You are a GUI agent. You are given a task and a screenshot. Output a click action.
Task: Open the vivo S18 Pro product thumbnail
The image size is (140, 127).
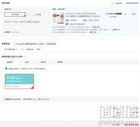click(x=59, y=18)
